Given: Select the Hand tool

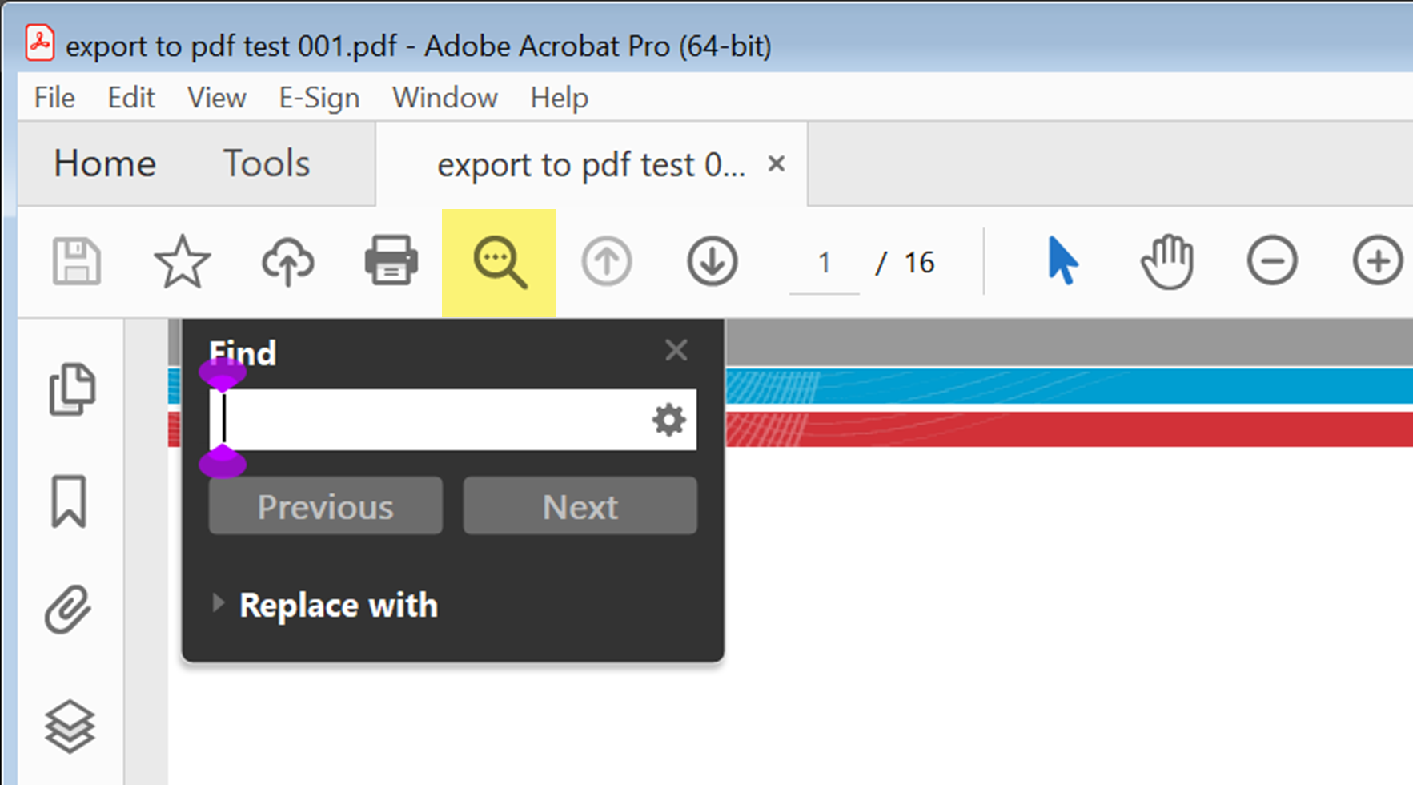Looking at the screenshot, I should 1166,260.
